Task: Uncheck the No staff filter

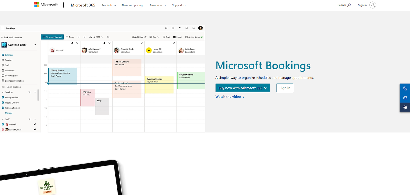Action: [x=3, y=124]
